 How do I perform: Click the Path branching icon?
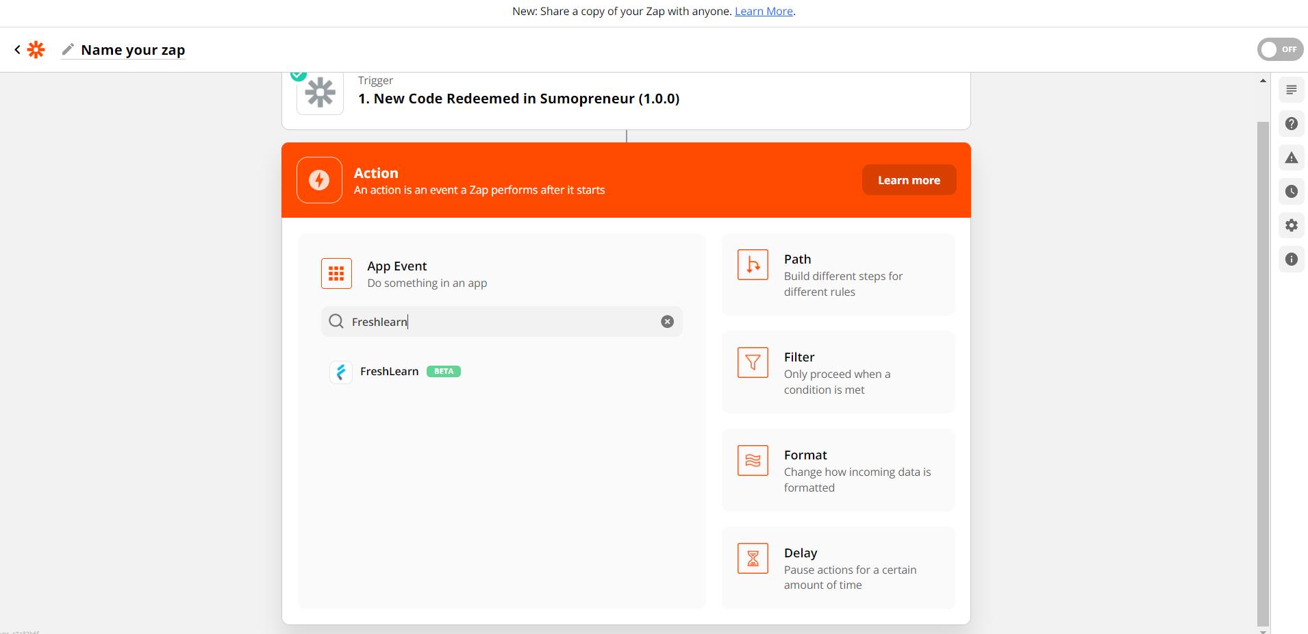753,265
